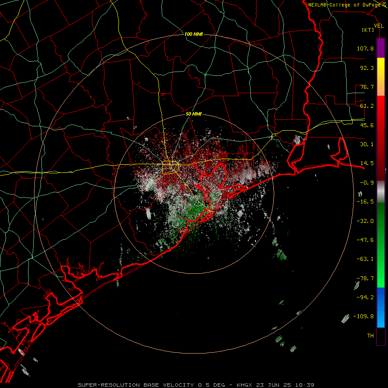Click the 107.8 velocity scale value
This screenshot has height=388, width=388.
point(365,48)
